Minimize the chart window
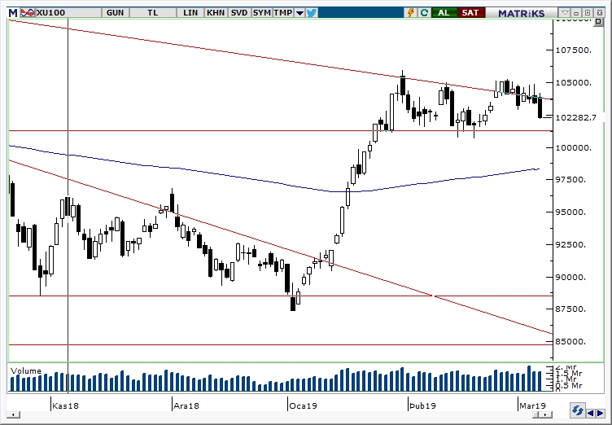The width and height of the screenshot is (612, 425). click(x=576, y=13)
